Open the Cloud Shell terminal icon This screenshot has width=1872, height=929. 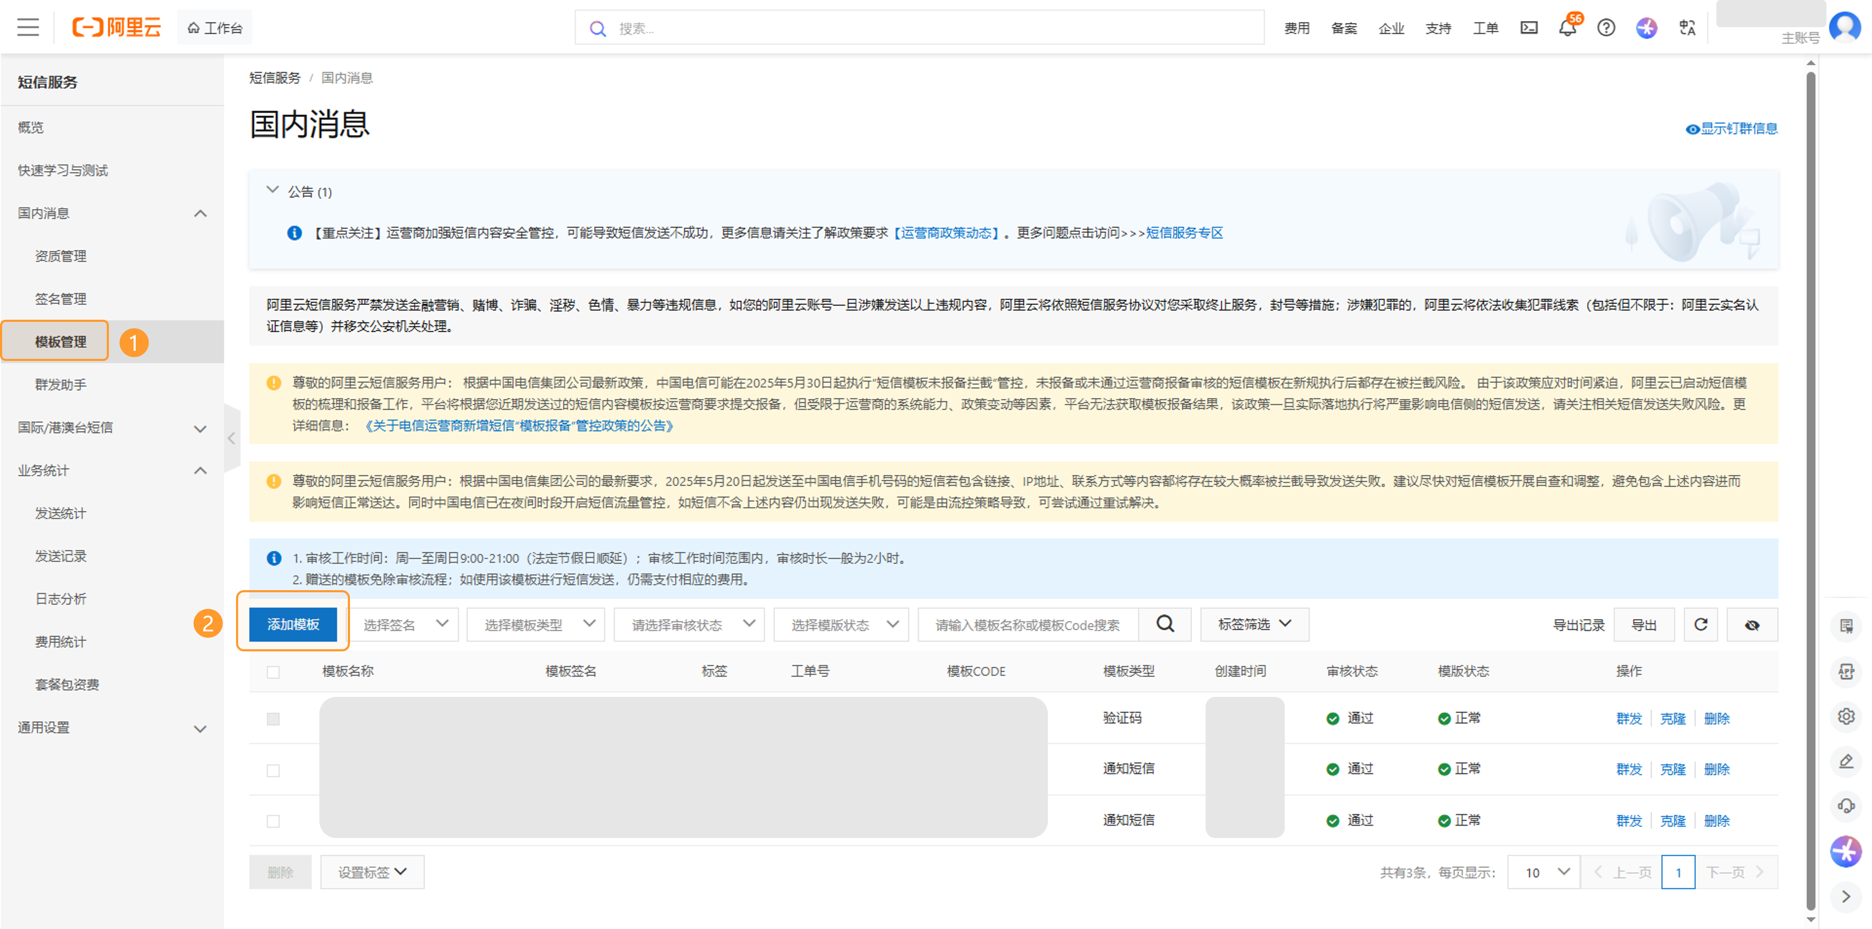coord(1529,28)
